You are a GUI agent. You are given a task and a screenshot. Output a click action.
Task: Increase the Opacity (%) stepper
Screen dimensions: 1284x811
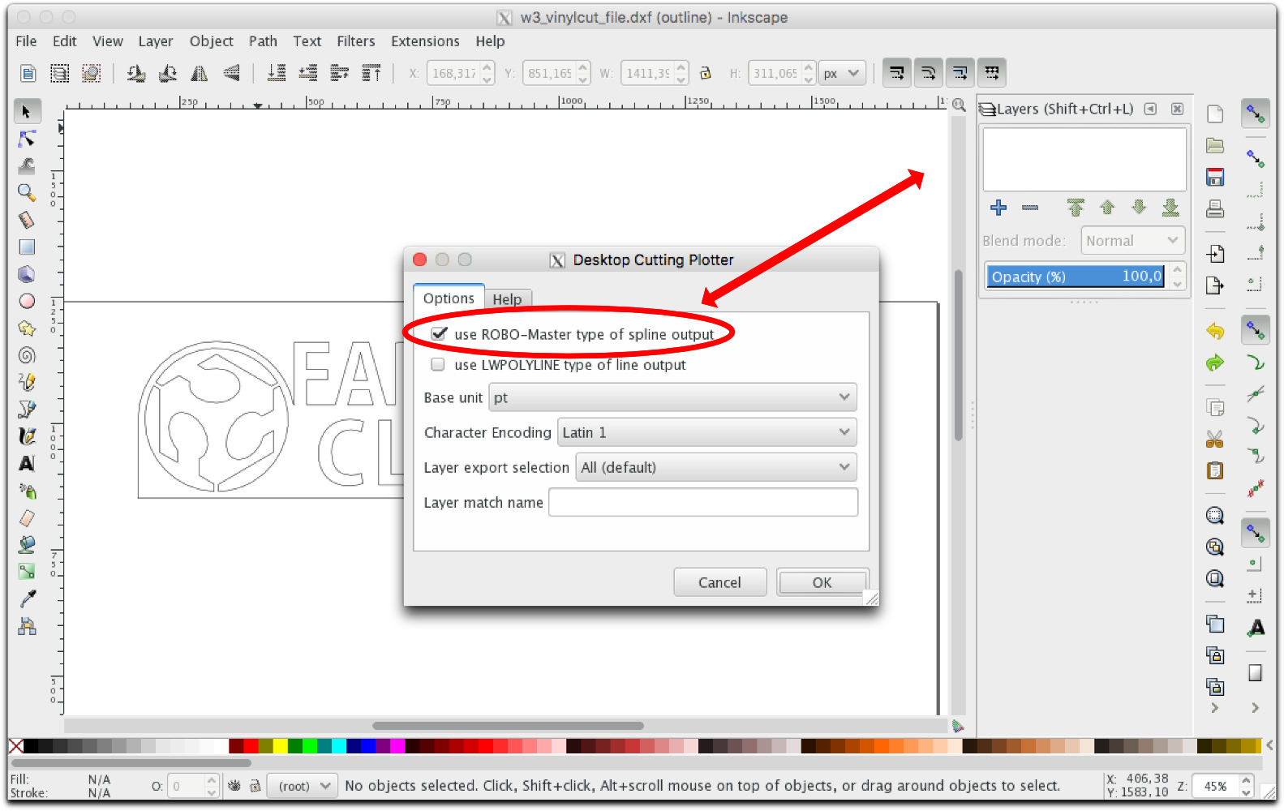click(1177, 270)
